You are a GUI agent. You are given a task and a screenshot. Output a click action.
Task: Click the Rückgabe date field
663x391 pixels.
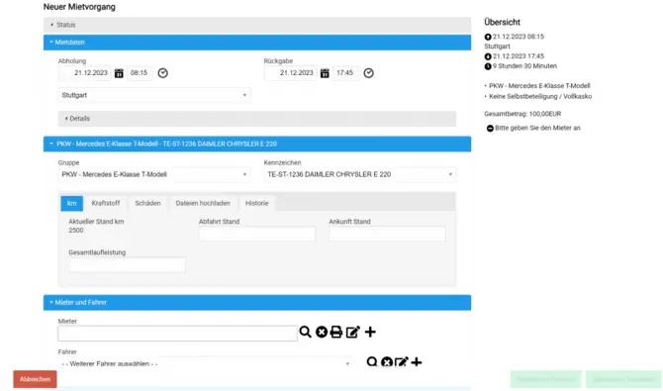point(291,73)
